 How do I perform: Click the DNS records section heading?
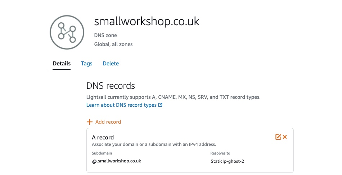coord(111,86)
